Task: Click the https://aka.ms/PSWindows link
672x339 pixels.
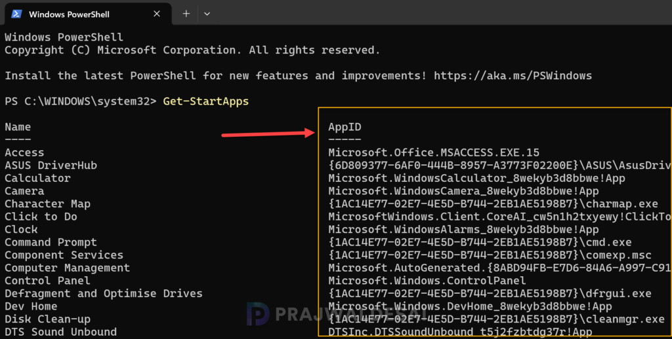Action: pos(513,76)
